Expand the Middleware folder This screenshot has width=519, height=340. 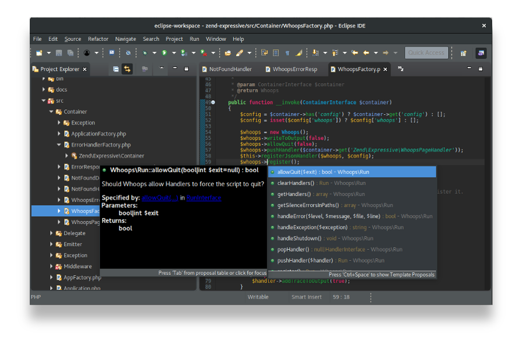click(51, 266)
